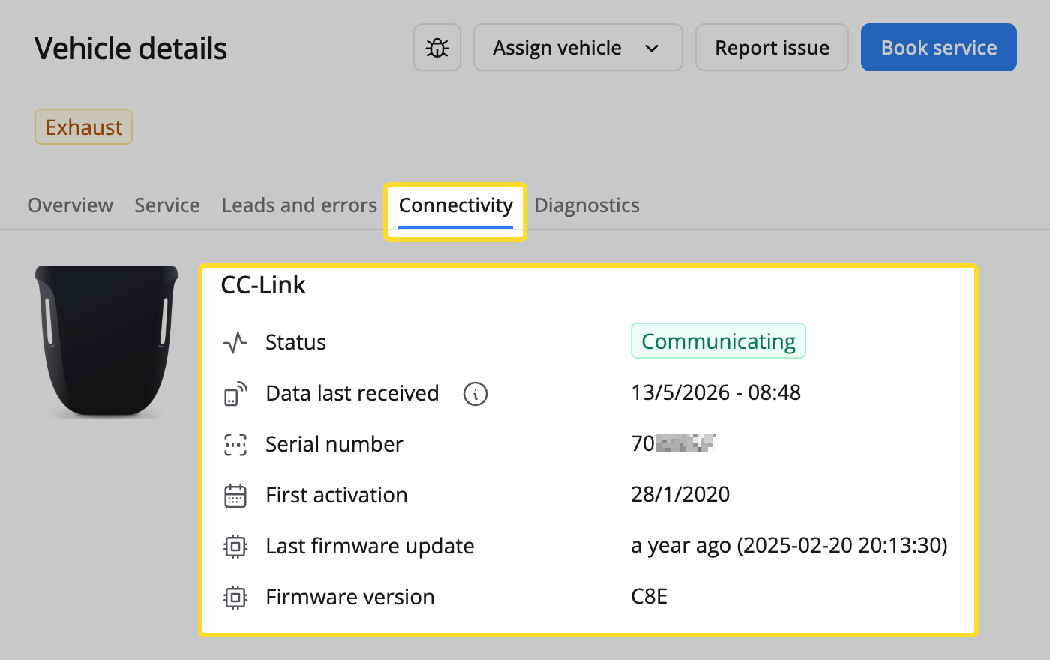Screen dimensions: 1050x660
Task: Click the Serial number scan icon
Action: [235, 445]
